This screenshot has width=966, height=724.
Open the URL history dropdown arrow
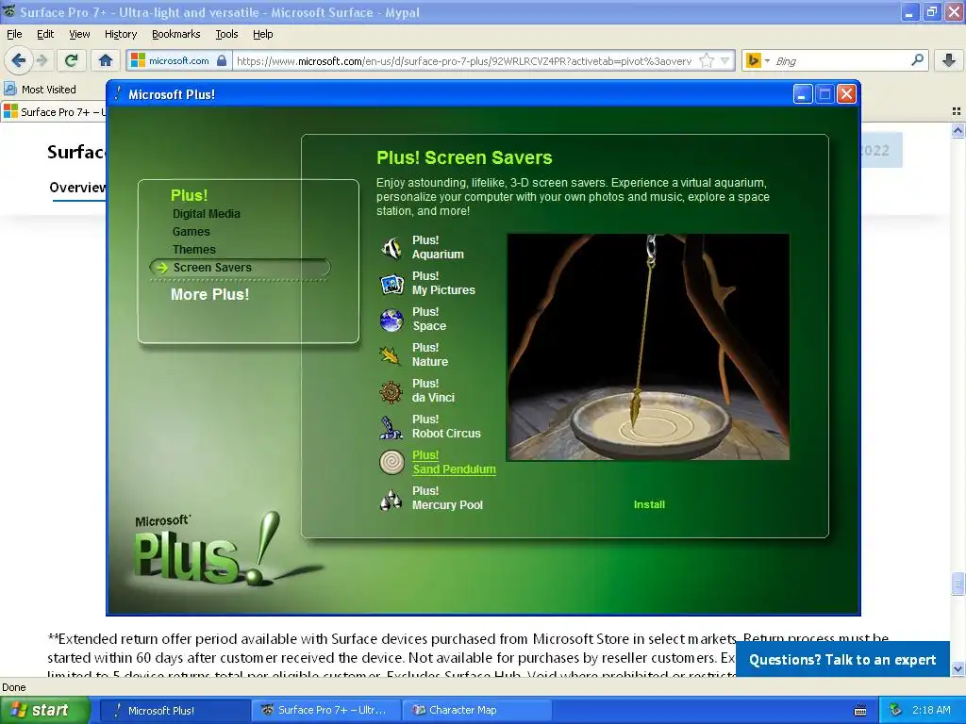point(725,60)
